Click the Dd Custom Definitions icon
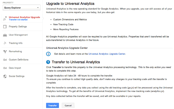 coord(5,60)
